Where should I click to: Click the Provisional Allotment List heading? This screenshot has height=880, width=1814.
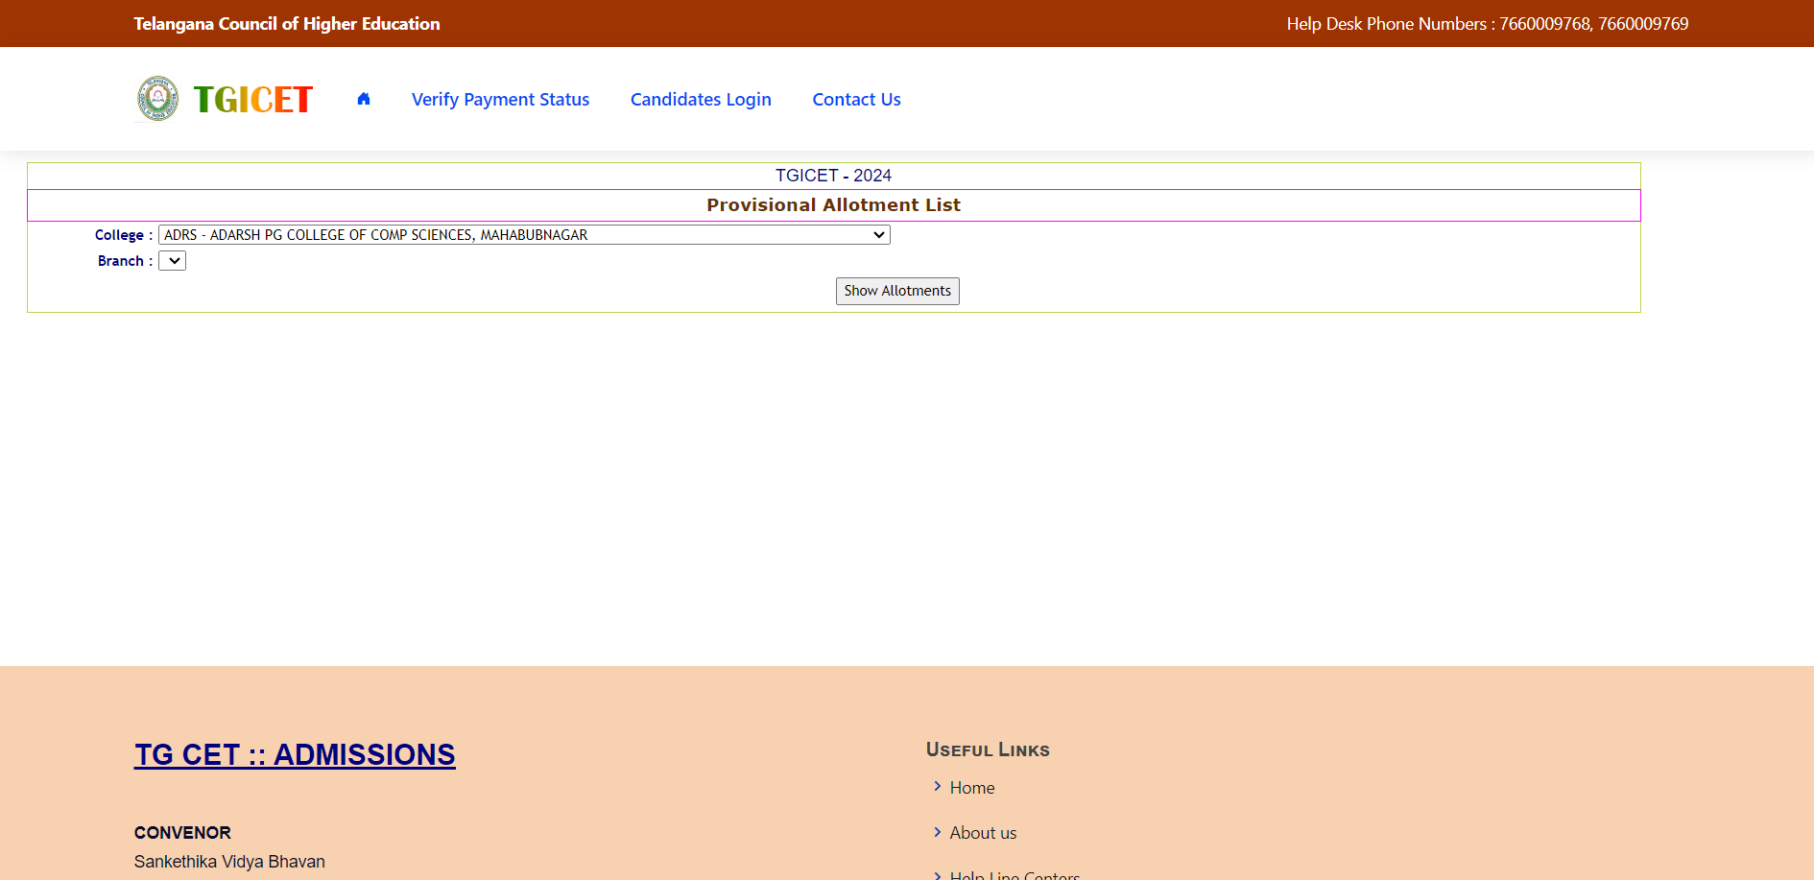833,205
